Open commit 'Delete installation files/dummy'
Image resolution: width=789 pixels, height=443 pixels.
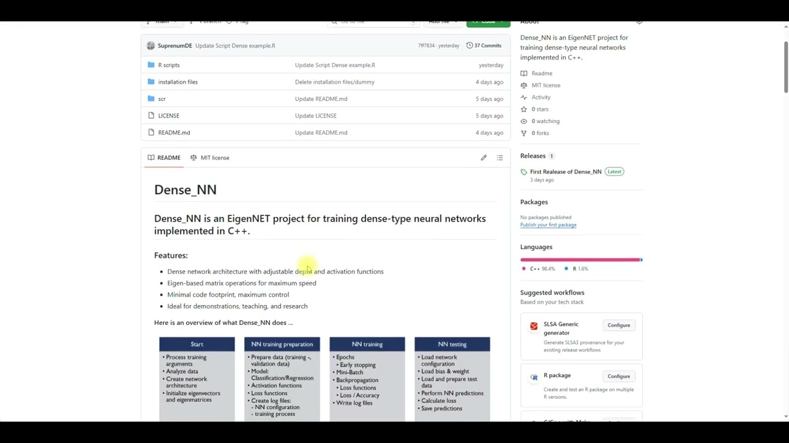(x=335, y=82)
